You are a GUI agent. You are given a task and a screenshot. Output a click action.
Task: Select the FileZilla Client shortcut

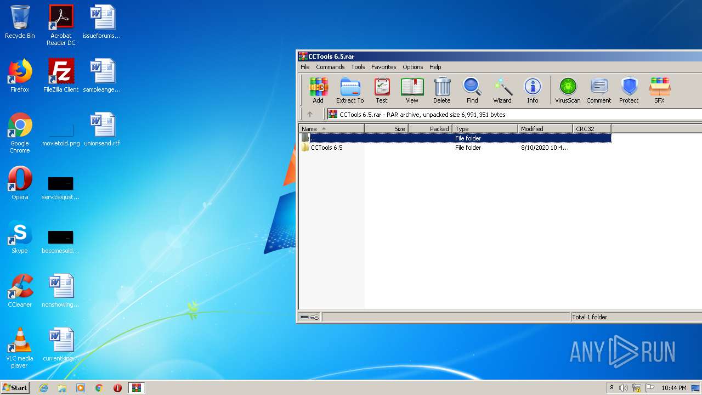[x=61, y=76]
